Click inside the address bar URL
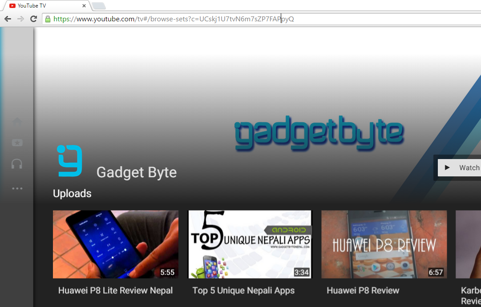The image size is (481, 307). point(178,19)
